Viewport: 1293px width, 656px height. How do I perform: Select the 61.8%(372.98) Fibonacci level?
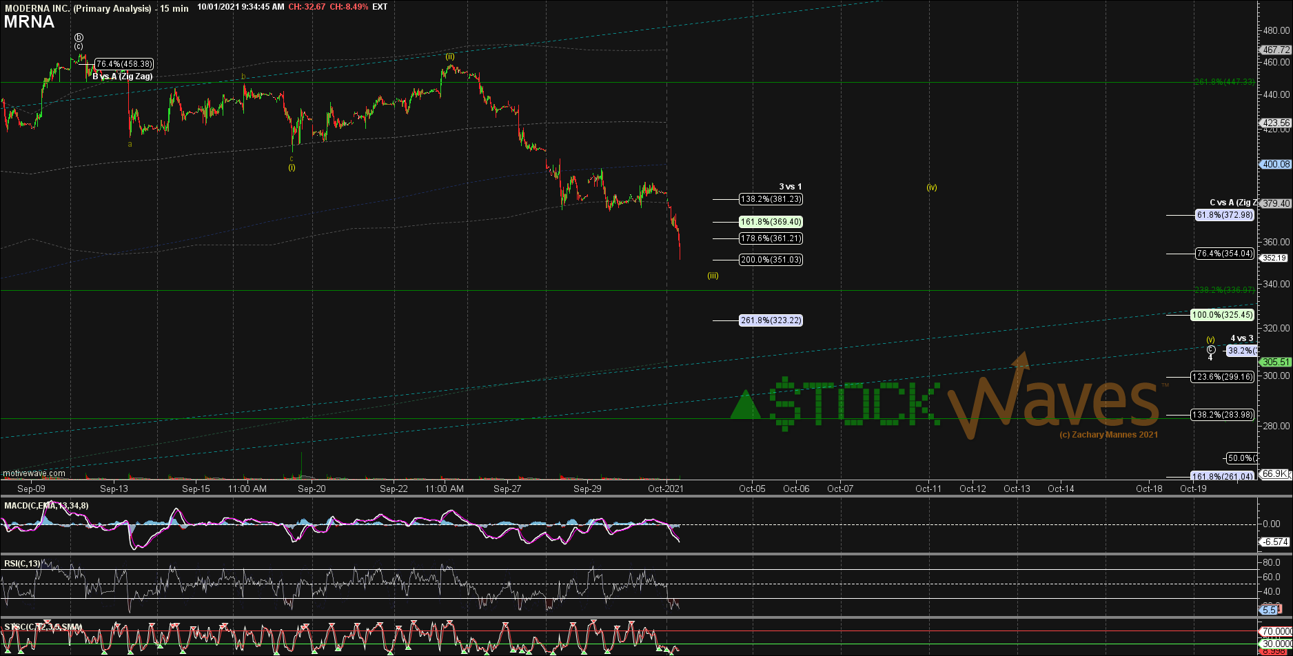tap(1224, 215)
